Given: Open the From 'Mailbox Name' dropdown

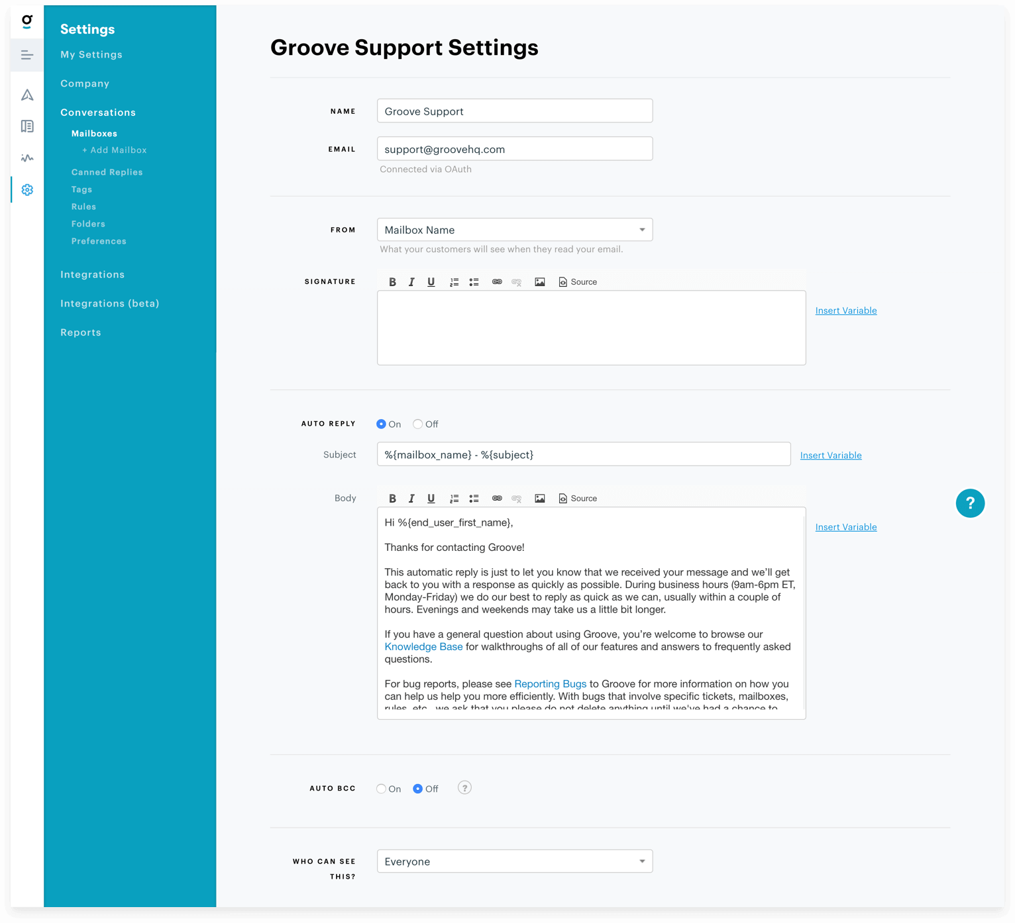Looking at the screenshot, I should pos(515,230).
